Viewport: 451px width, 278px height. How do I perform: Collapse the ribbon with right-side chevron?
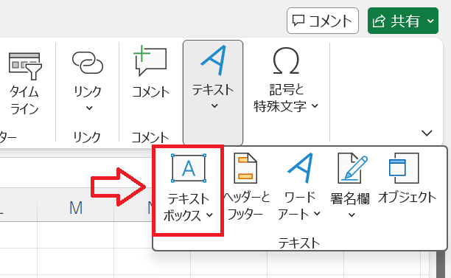427,133
